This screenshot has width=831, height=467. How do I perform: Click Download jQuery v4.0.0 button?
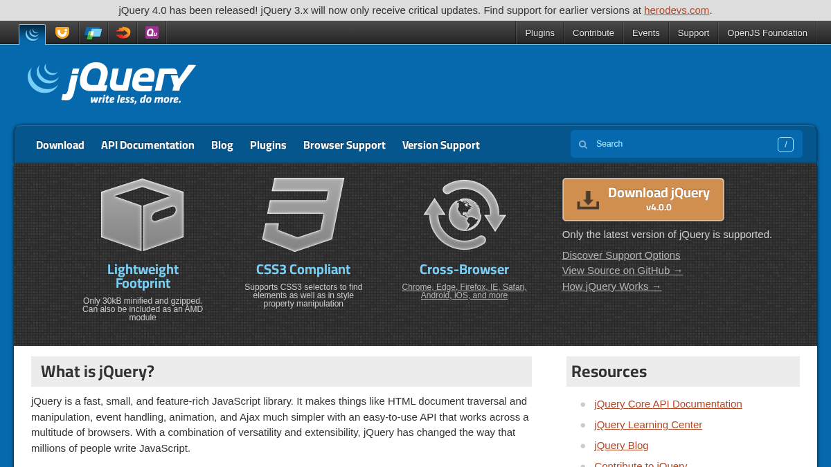[x=643, y=200]
